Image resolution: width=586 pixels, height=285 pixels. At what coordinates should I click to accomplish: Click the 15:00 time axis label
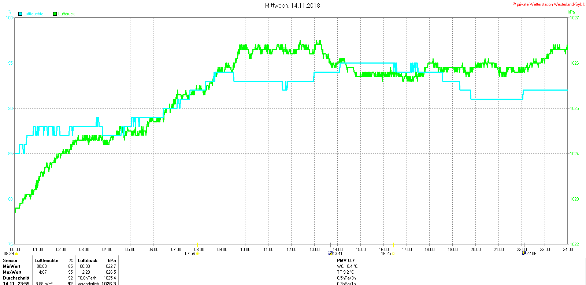tap(361, 250)
